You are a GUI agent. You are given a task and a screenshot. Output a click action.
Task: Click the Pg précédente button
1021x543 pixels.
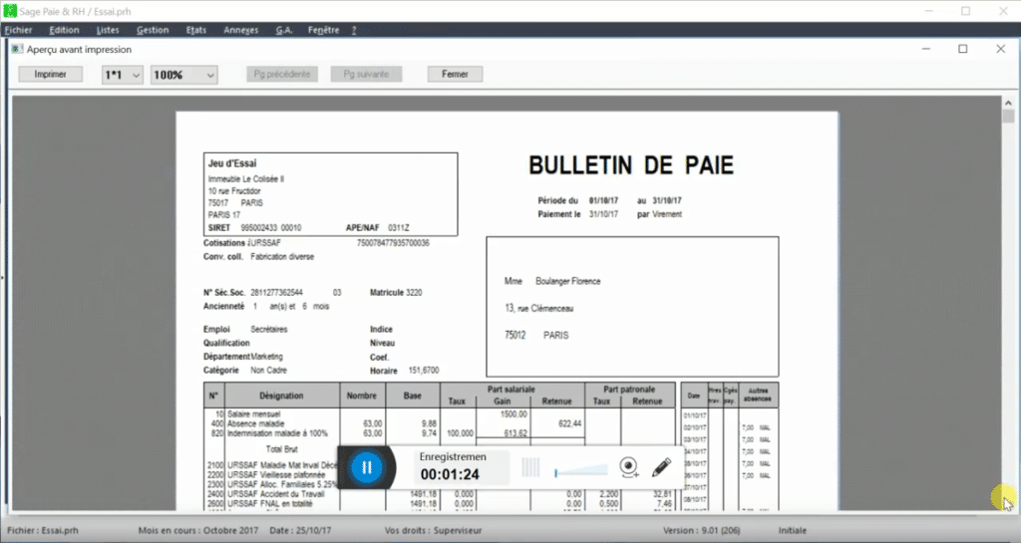(x=282, y=74)
